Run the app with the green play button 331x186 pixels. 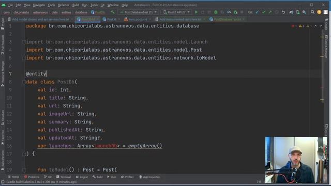[197, 12]
